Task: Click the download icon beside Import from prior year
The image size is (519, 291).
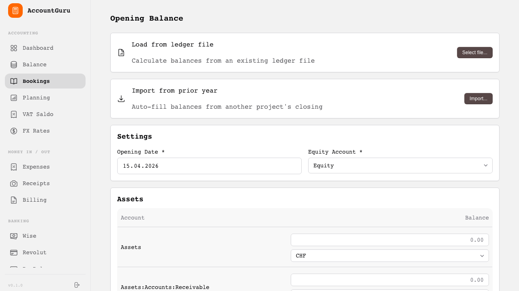Action: click(121, 99)
